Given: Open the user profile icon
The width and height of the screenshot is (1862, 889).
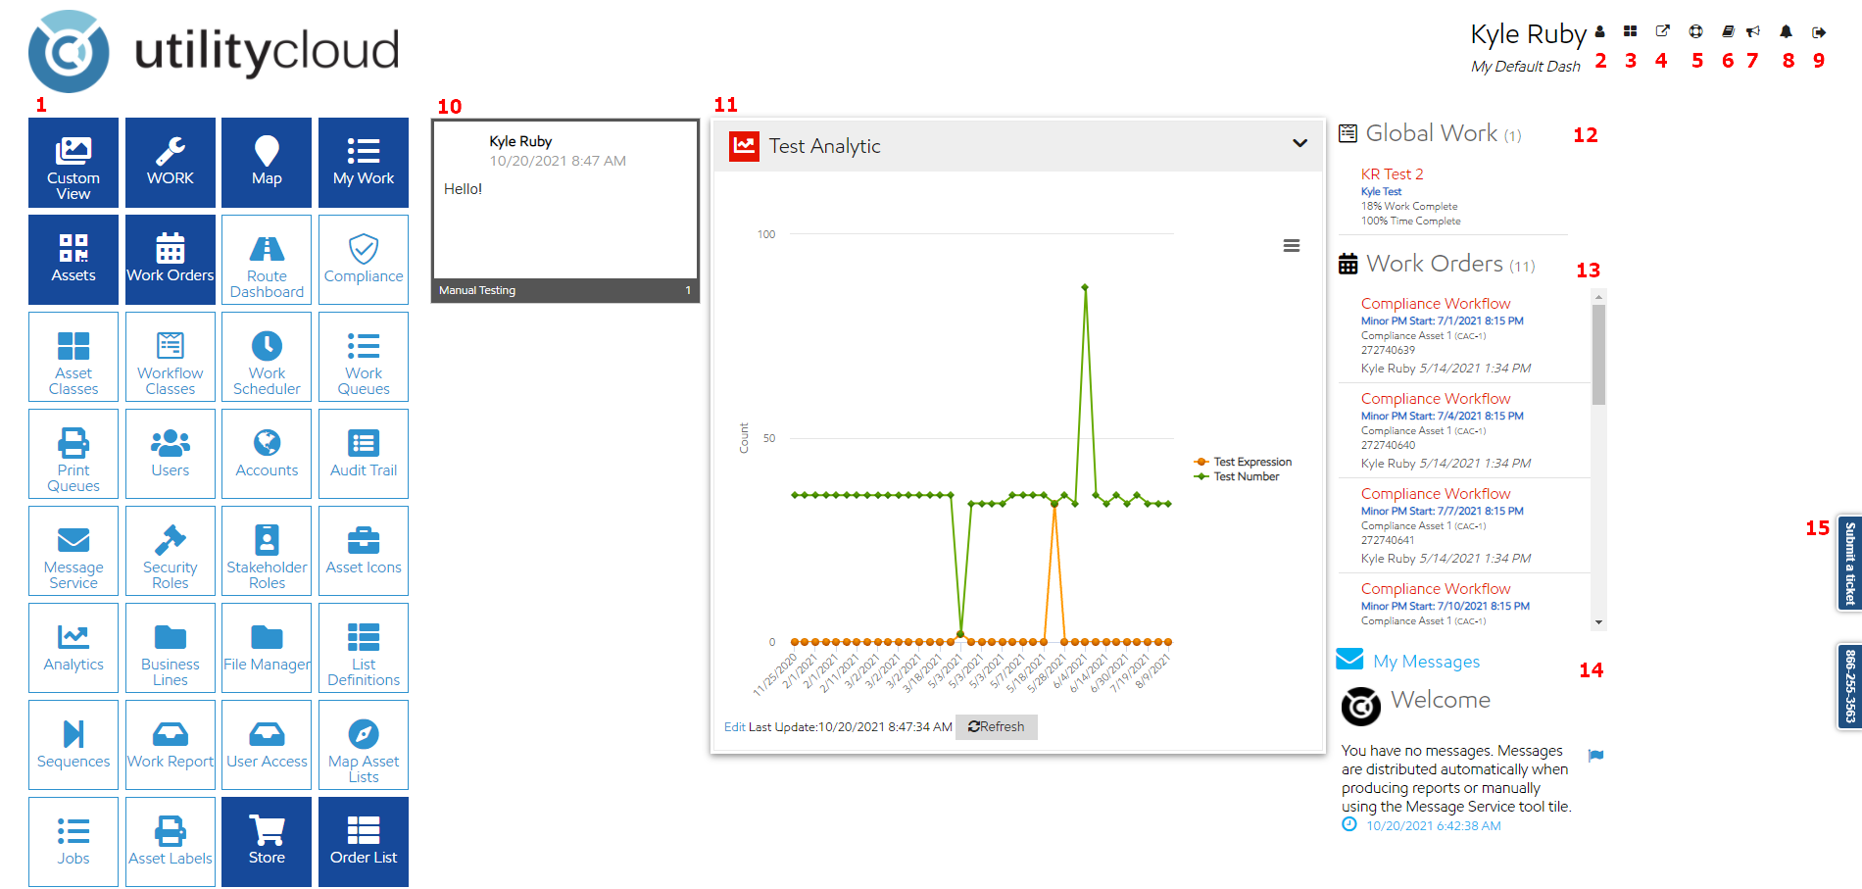Looking at the screenshot, I should pyautogui.click(x=1599, y=31).
